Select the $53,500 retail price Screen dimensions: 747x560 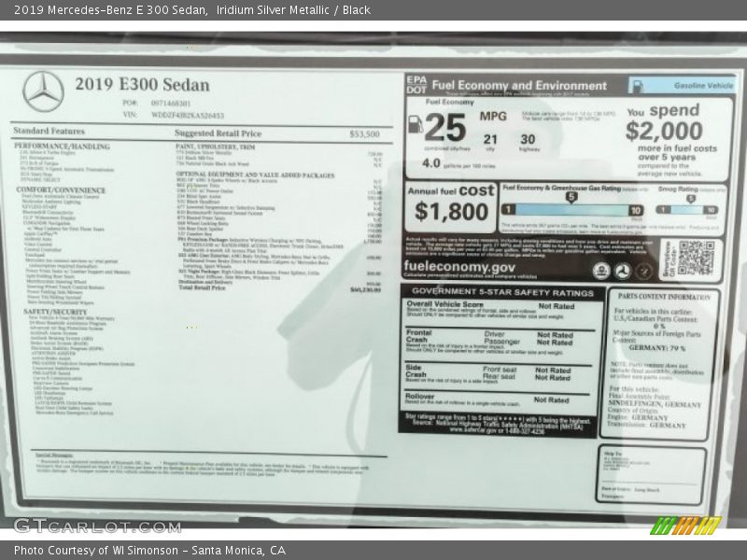364,134
